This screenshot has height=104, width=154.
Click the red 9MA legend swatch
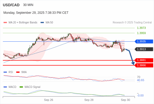point(18,72)
